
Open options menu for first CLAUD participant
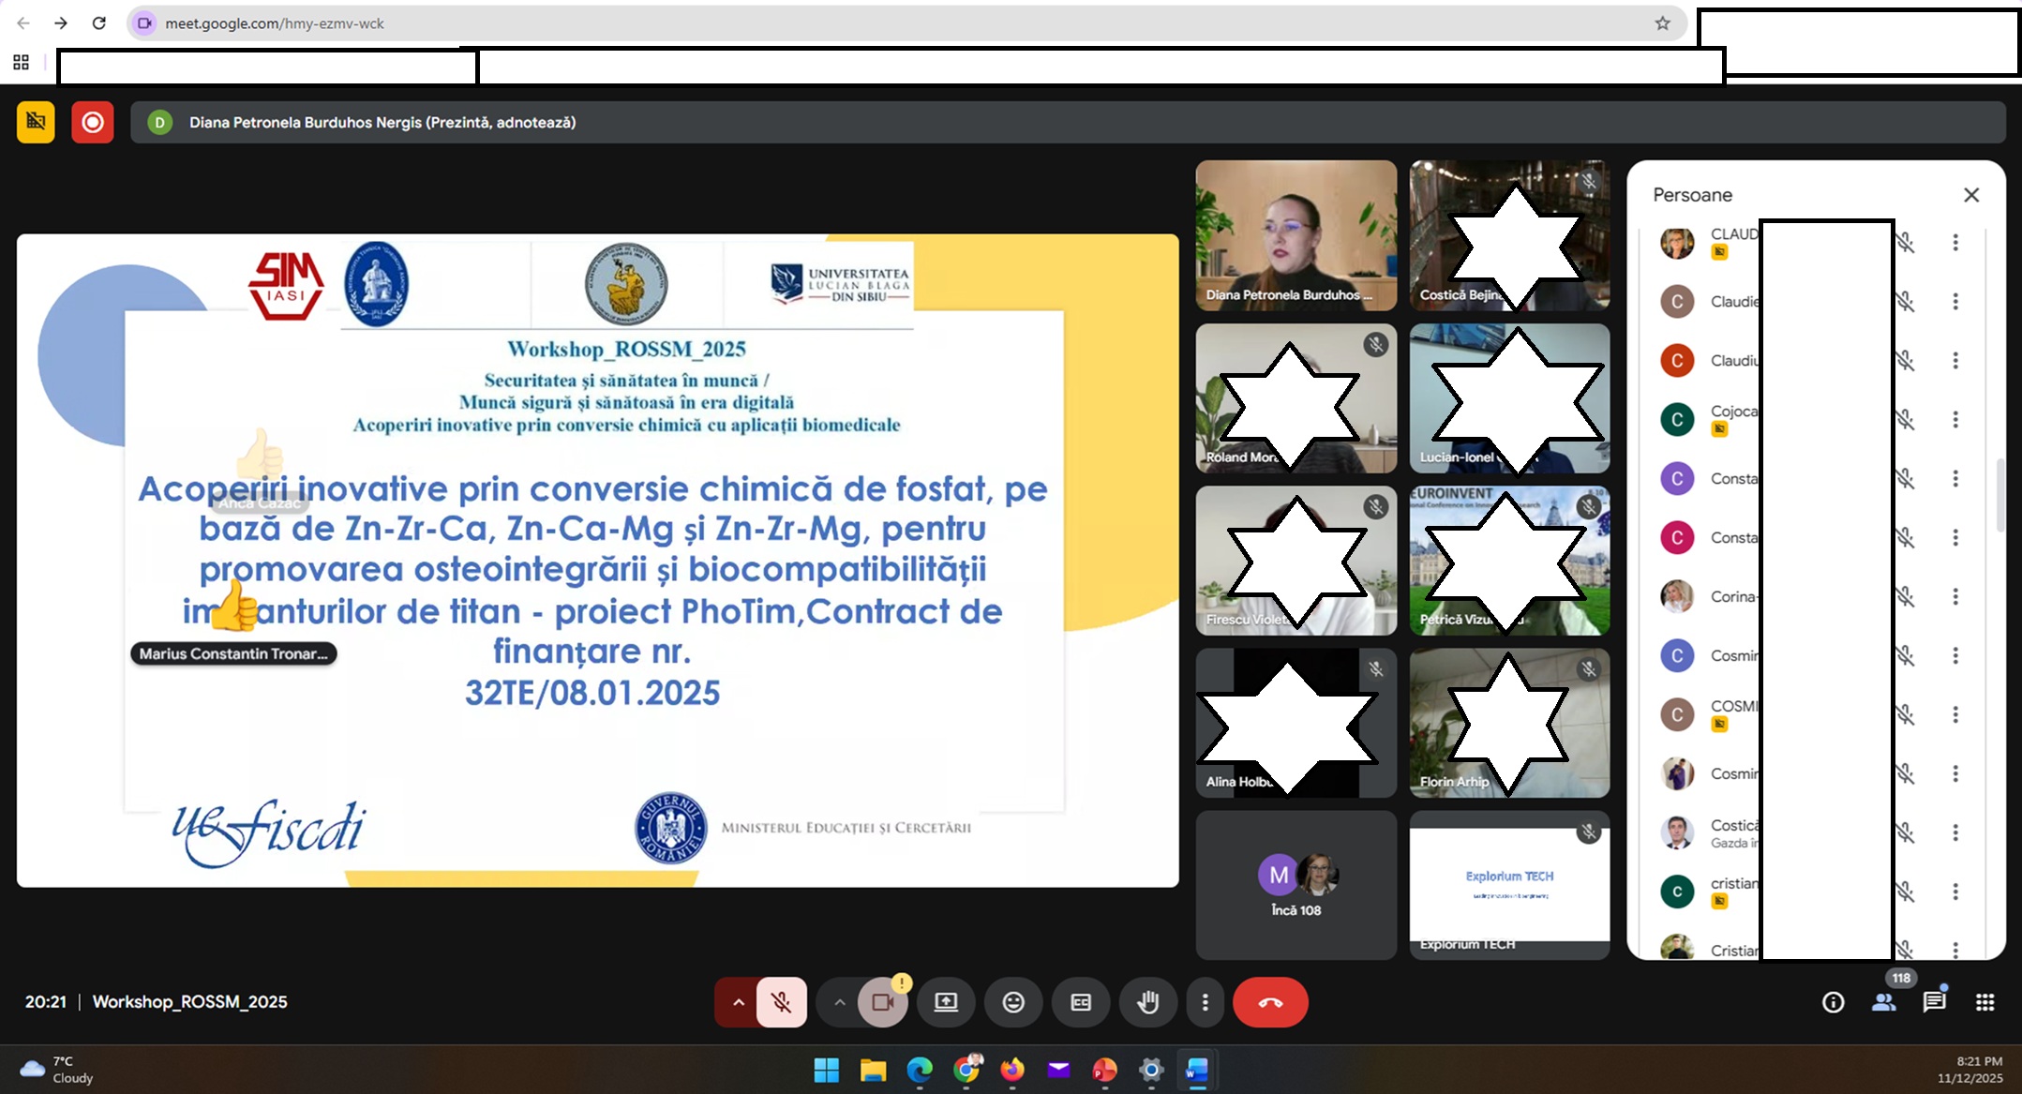[1955, 243]
